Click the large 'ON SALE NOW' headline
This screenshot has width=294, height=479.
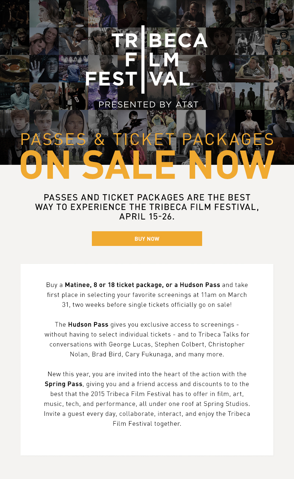[147, 165]
